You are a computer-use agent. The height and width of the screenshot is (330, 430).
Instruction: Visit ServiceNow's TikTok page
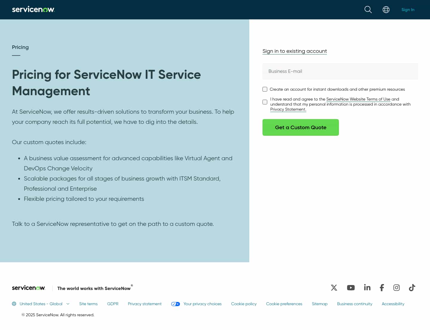tap(412, 288)
